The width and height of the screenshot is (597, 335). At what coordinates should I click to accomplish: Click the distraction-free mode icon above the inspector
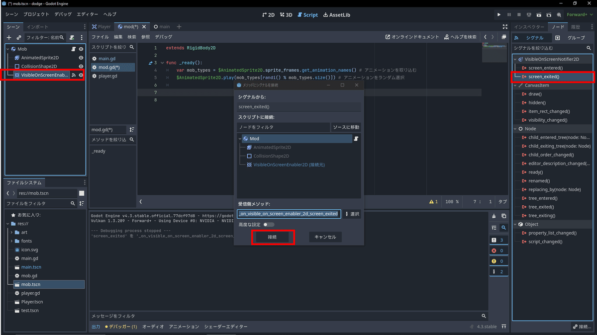[504, 27]
